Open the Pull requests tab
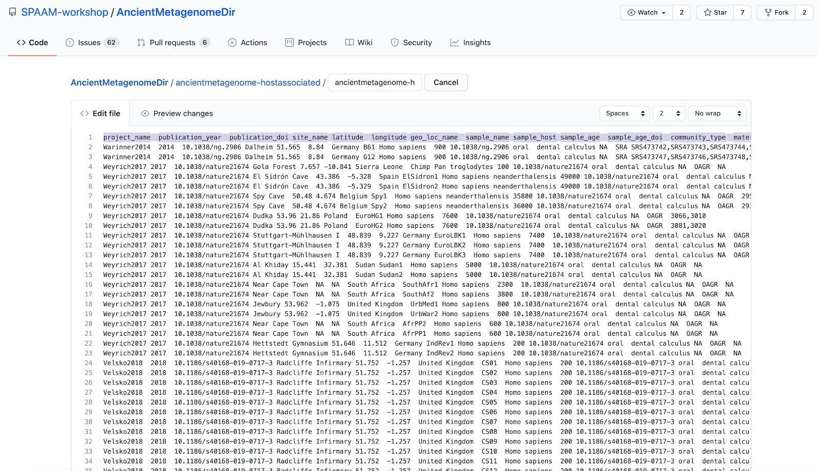Viewport: 819px width, 471px height. 174,42
